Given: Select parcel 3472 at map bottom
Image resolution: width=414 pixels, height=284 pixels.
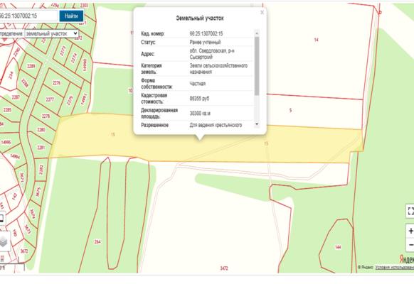Looking at the screenshot, I should click(x=224, y=268).
